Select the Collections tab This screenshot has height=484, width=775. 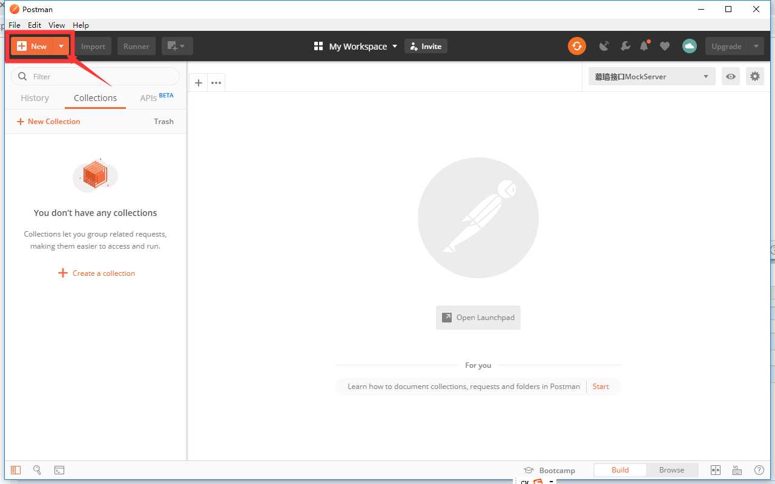coord(95,98)
